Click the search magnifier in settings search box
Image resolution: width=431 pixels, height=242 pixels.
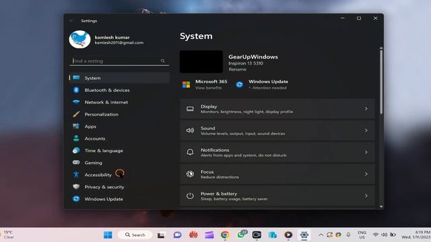[163, 61]
